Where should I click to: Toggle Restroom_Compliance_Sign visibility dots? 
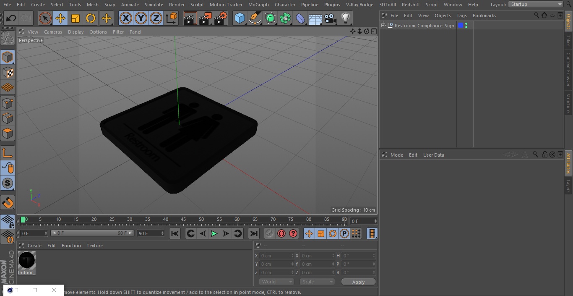(x=466, y=26)
